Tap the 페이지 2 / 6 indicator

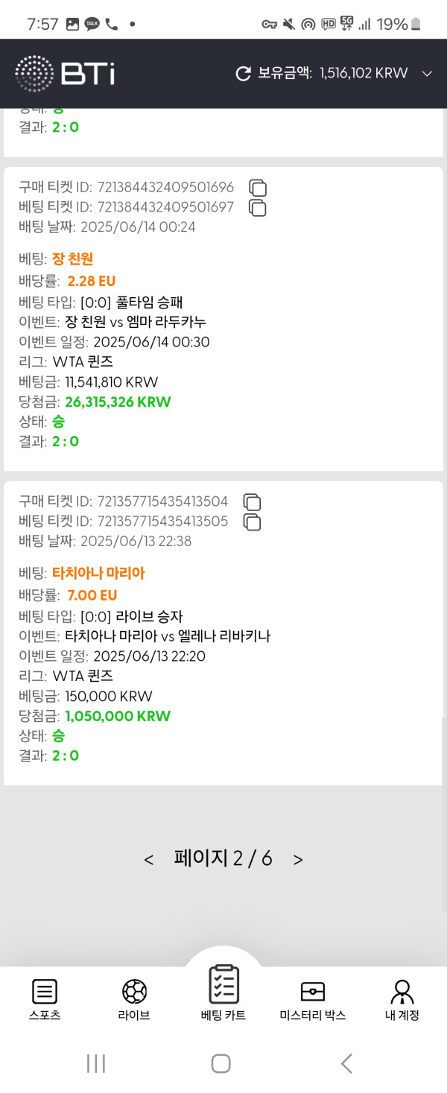(223, 858)
